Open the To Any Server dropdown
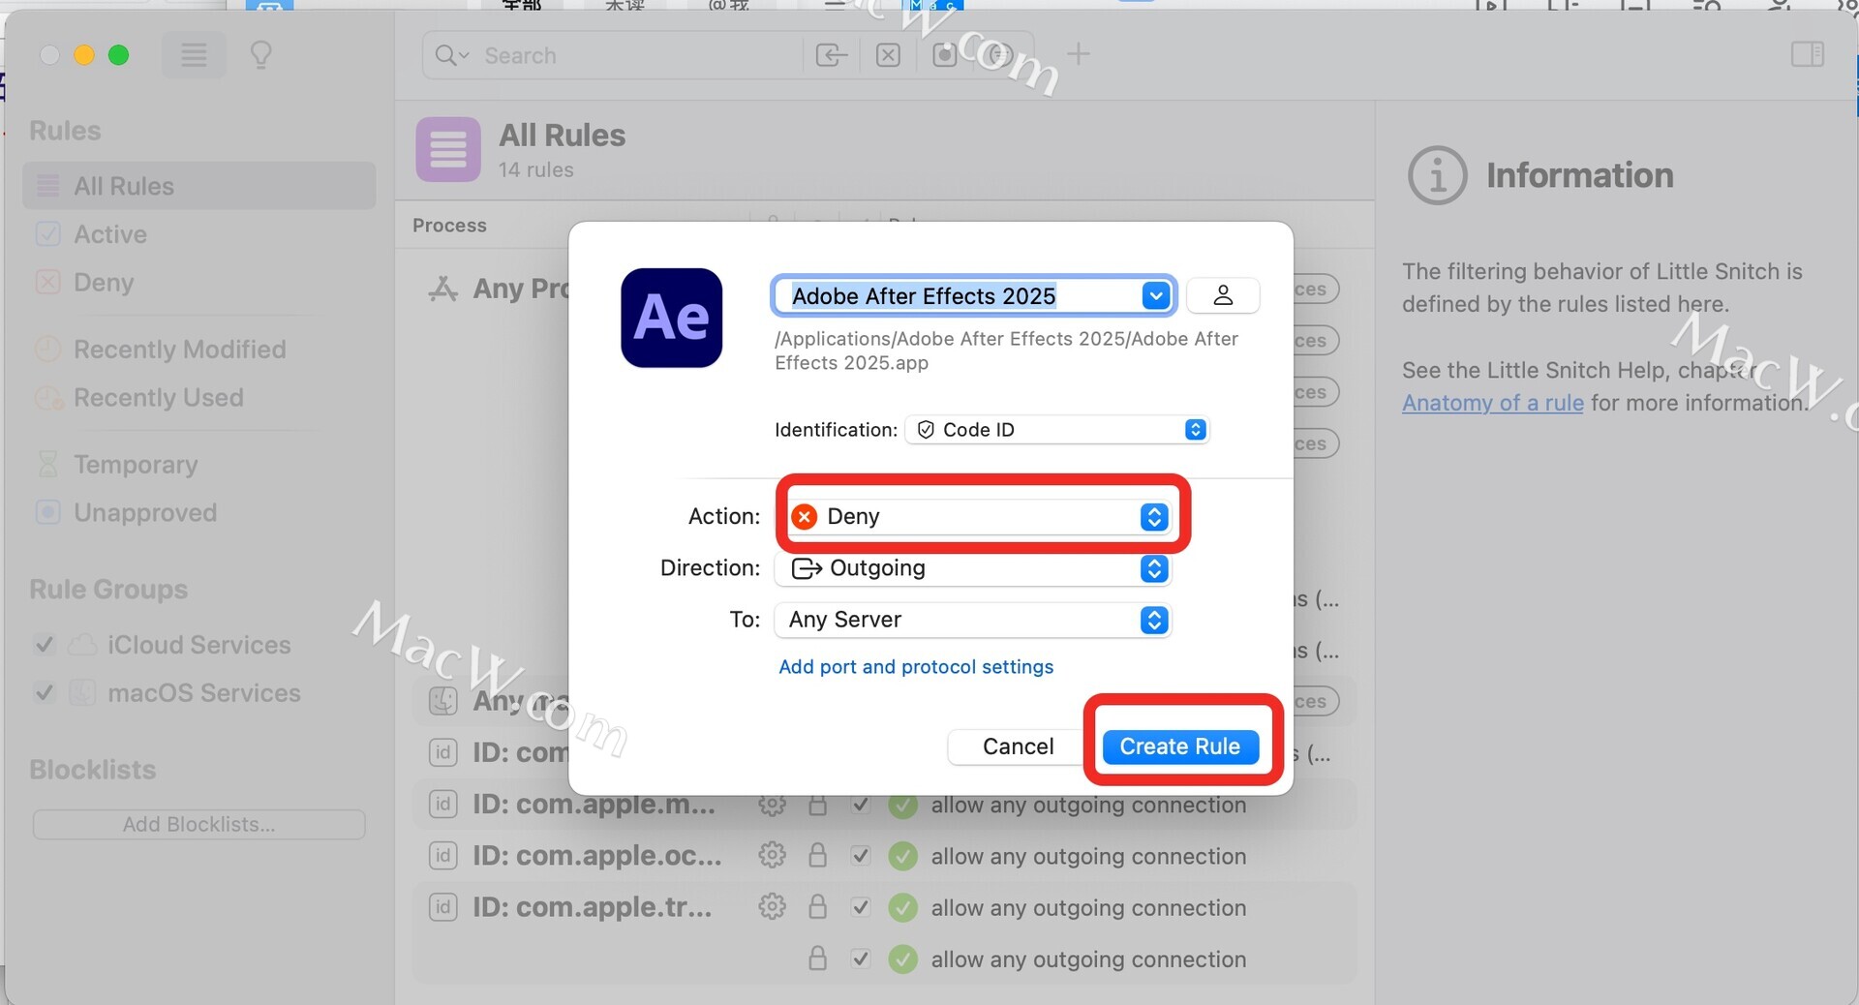Image resolution: width=1859 pixels, height=1005 pixels. (x=973, y=620)
